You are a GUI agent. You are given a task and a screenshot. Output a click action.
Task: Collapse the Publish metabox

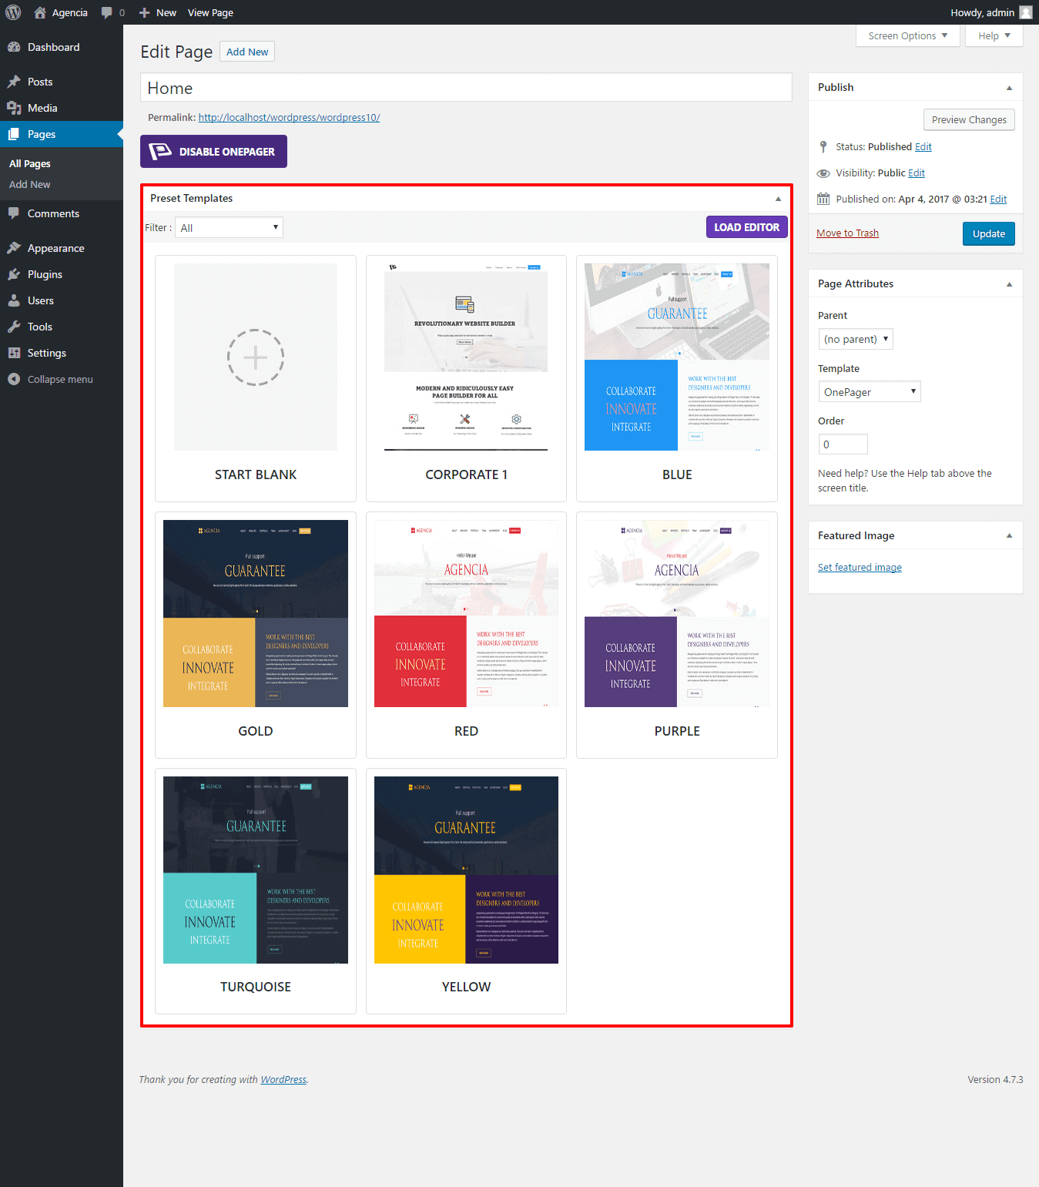(1009, 88)
